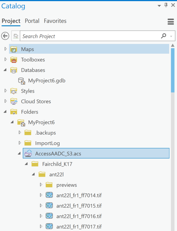Select the ant22l_fr1_ff7016.tif label

click(79, 216)
